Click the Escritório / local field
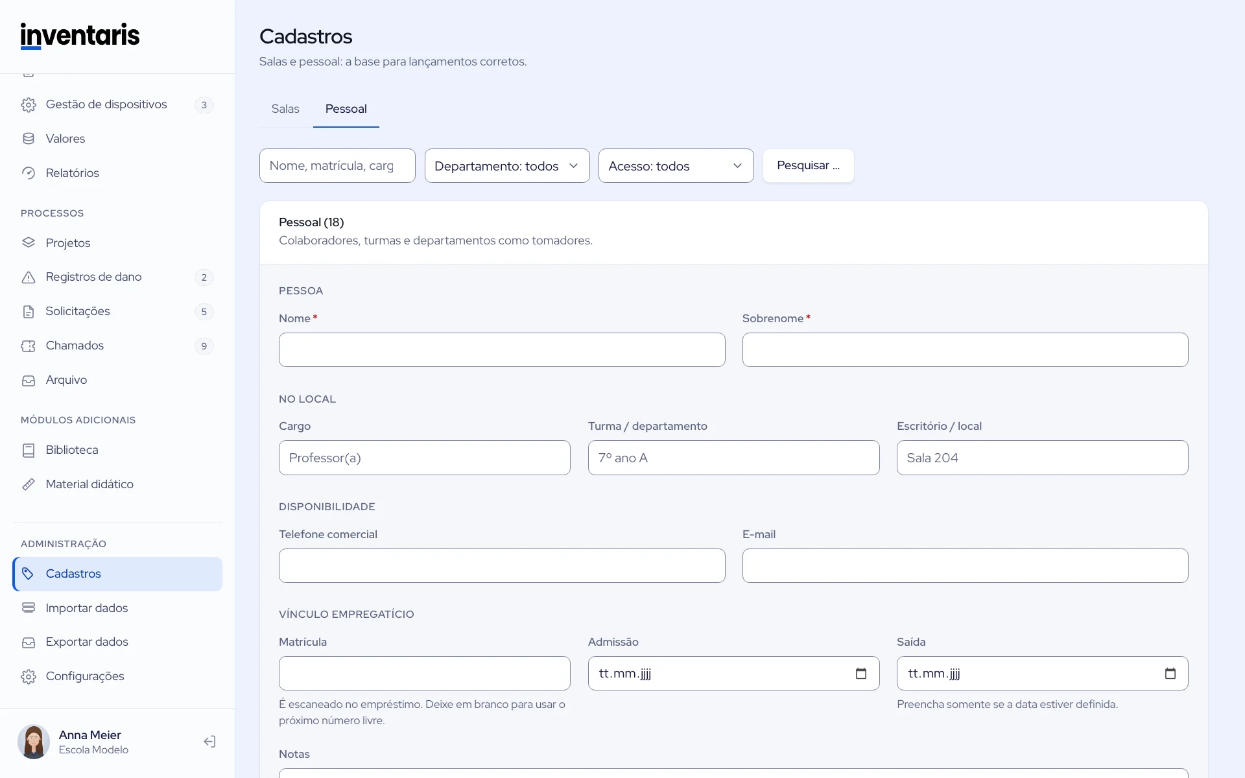This screenshot has width=1245, height=778. click(x=1042, y=458)
